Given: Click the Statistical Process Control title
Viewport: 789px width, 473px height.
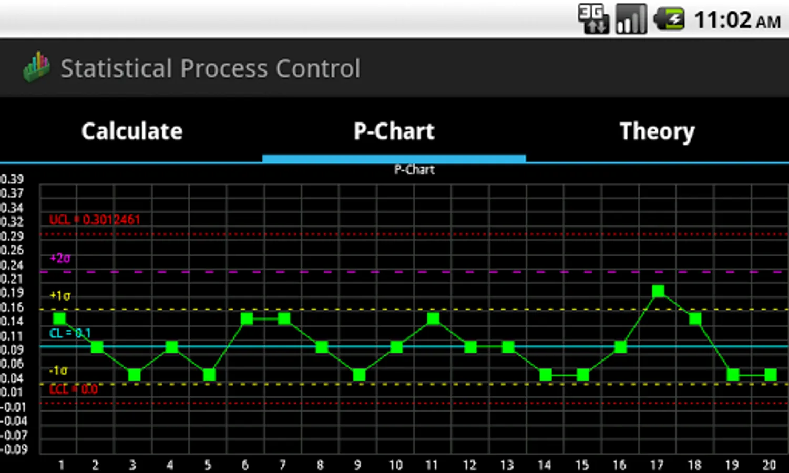Looking at the screenshot, I should pyautogui.click(x=210, y=68).
